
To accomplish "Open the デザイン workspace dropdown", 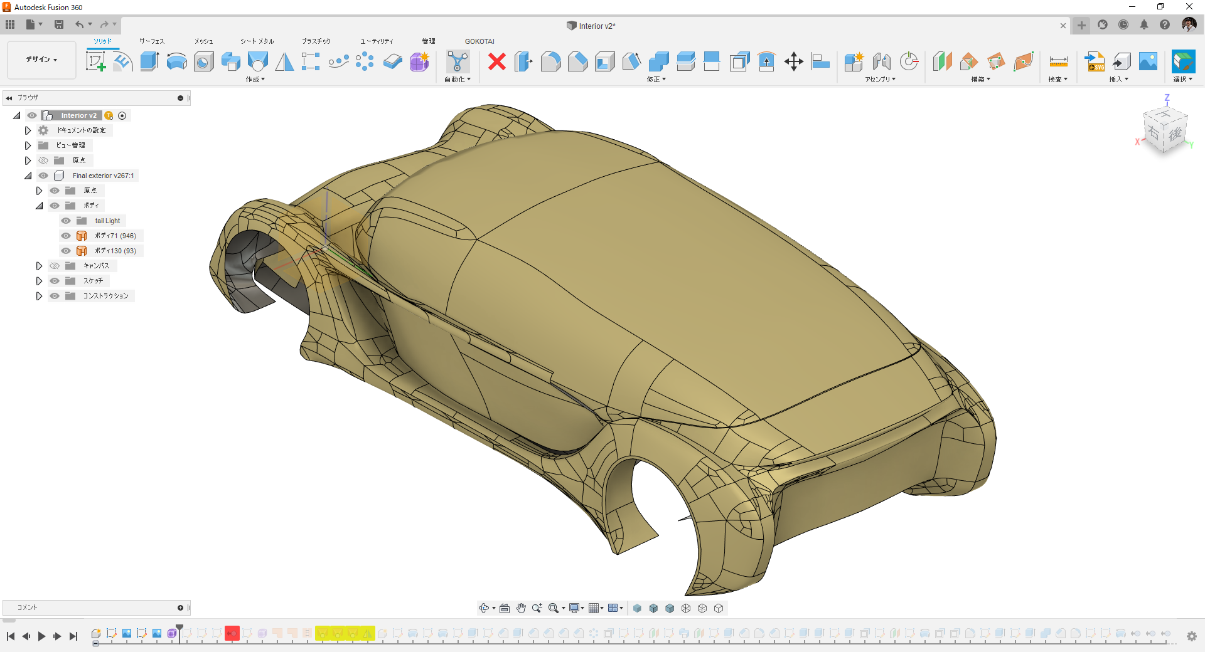I will pos(41,60).
